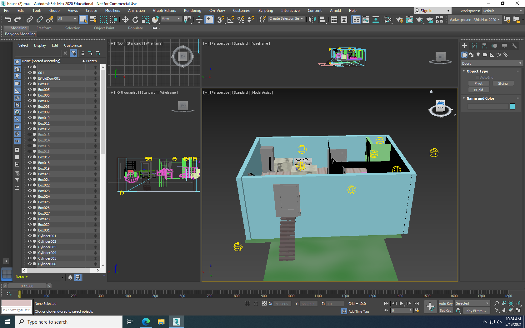The height and width of the screenshot is (328, 525).
Task: Open the Workspaces Default dropdown
Action: click(502, 11)
